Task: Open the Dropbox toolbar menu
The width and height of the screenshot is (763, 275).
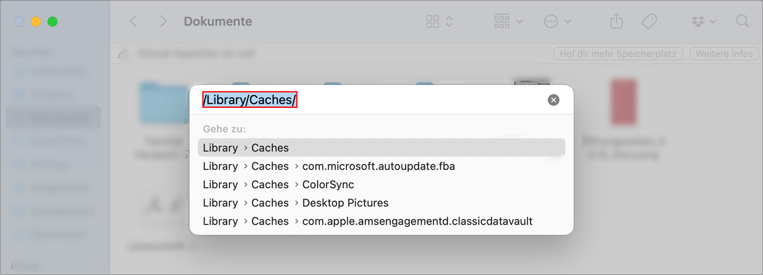Action: click(704, 21)
